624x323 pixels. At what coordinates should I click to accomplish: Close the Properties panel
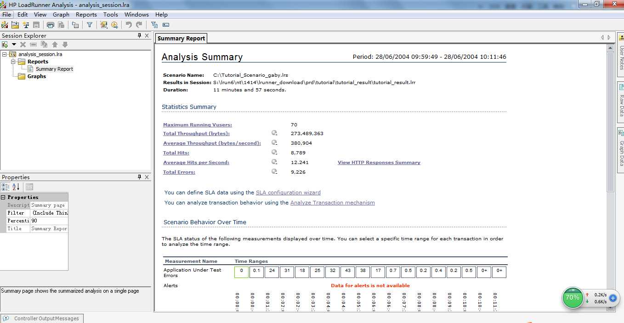147,177
